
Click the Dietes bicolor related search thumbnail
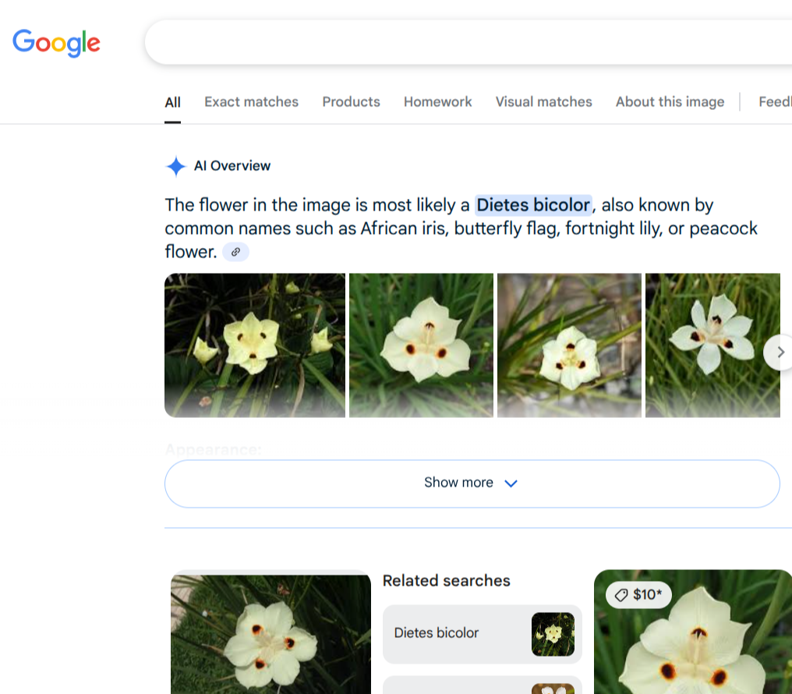coord(553,634)
